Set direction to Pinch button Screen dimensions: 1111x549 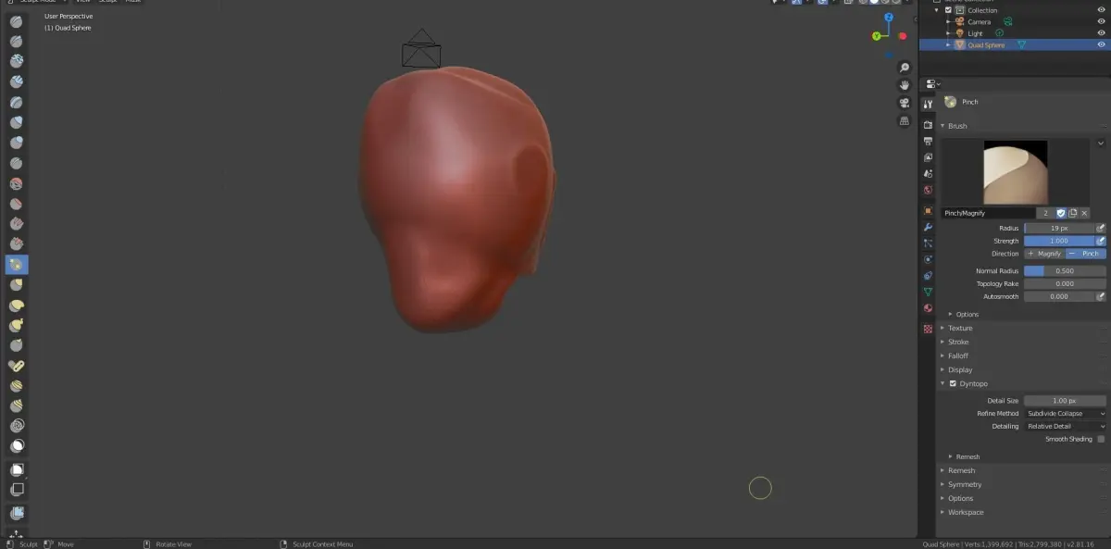click(1085, 254)
